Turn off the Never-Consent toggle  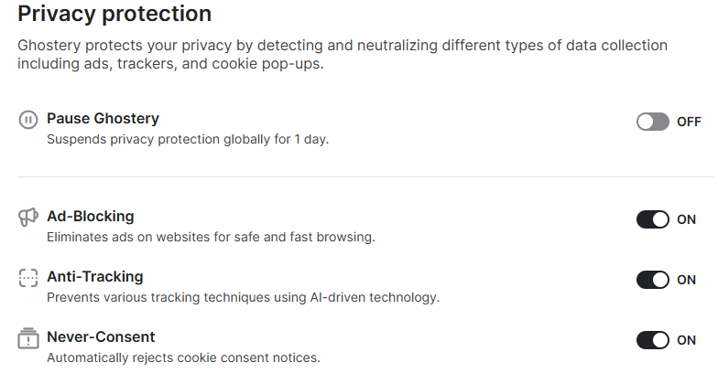pos(653,340)
